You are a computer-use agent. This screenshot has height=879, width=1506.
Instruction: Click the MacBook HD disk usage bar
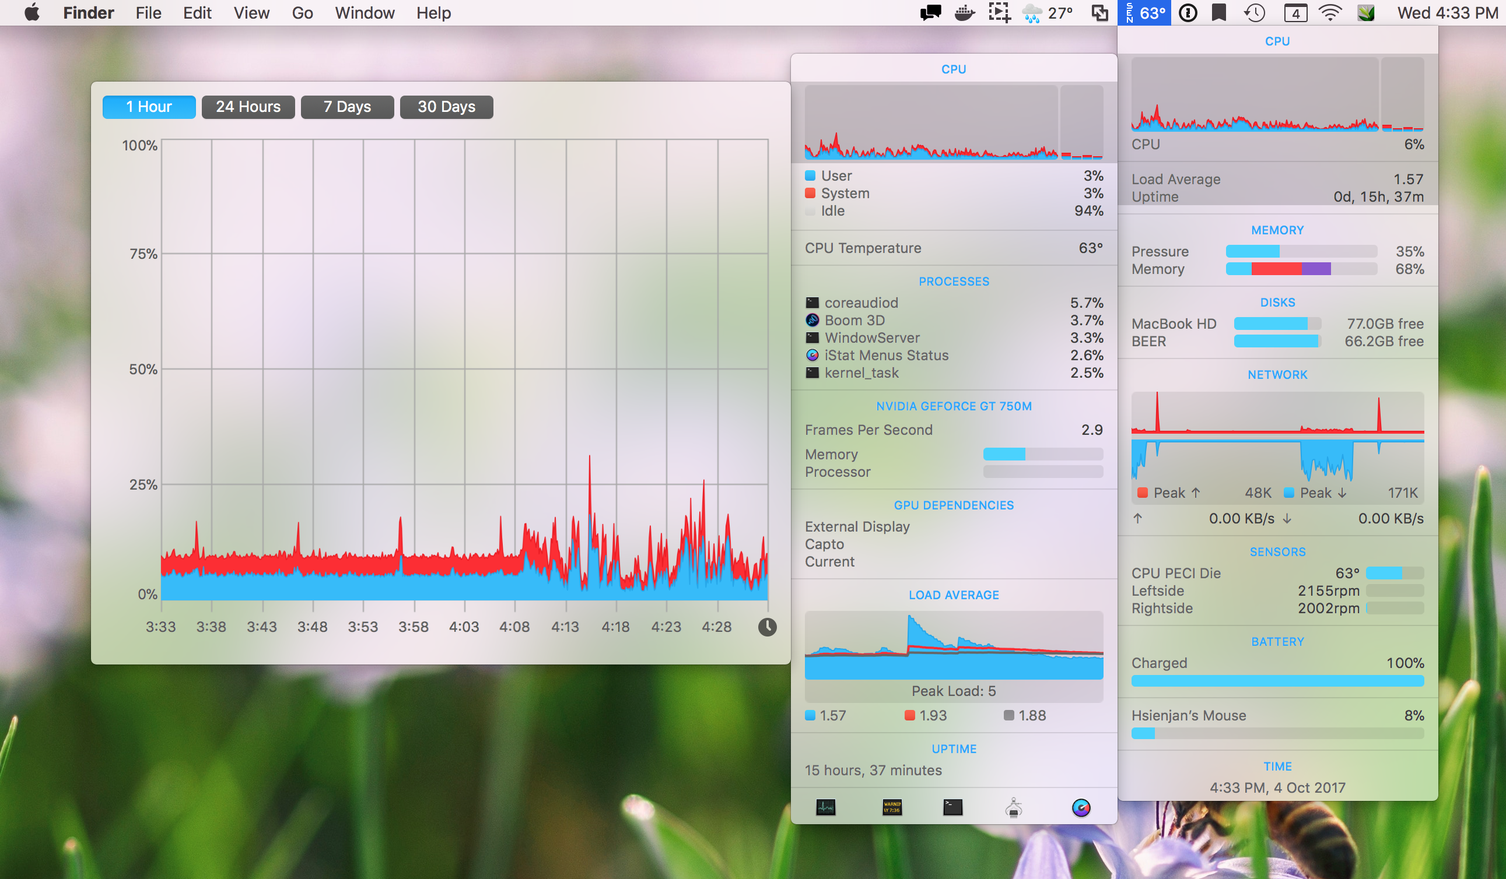(x=1277, y=324)
